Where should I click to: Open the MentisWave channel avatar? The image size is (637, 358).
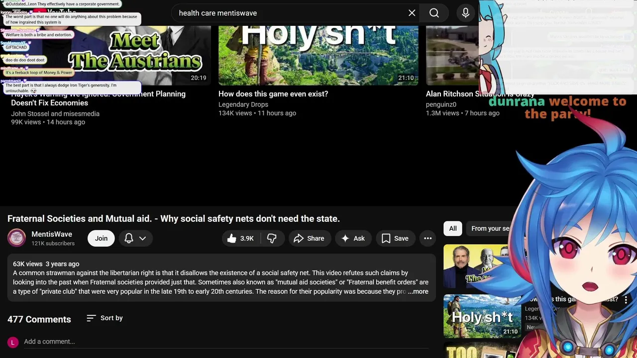[x=16, y=238]
